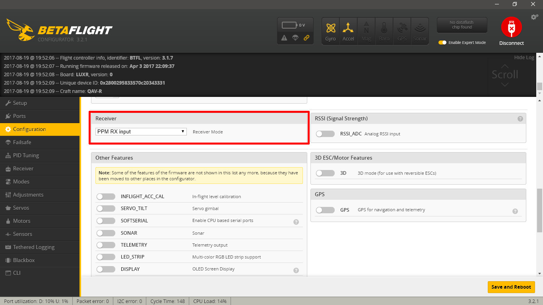The height and width of the screenshot is (305, 543).
Task: Click the log panel scrollbar thumb
Action: 539,87
